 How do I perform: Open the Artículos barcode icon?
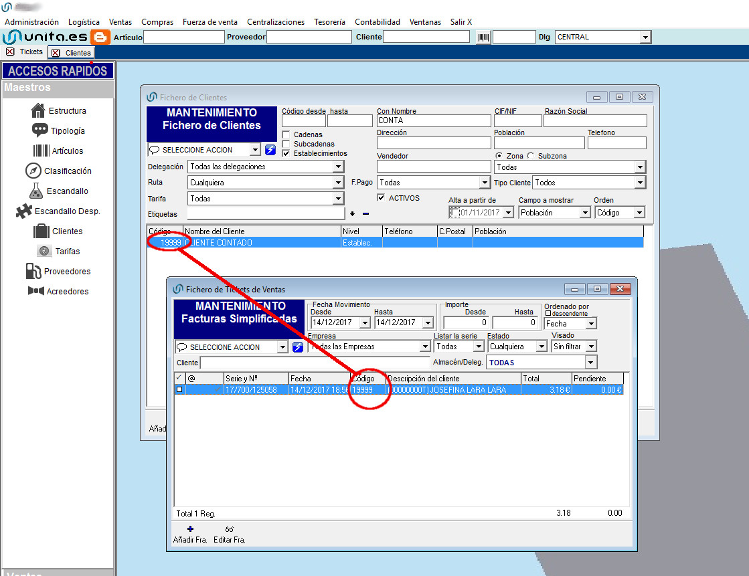coord(41,151)
